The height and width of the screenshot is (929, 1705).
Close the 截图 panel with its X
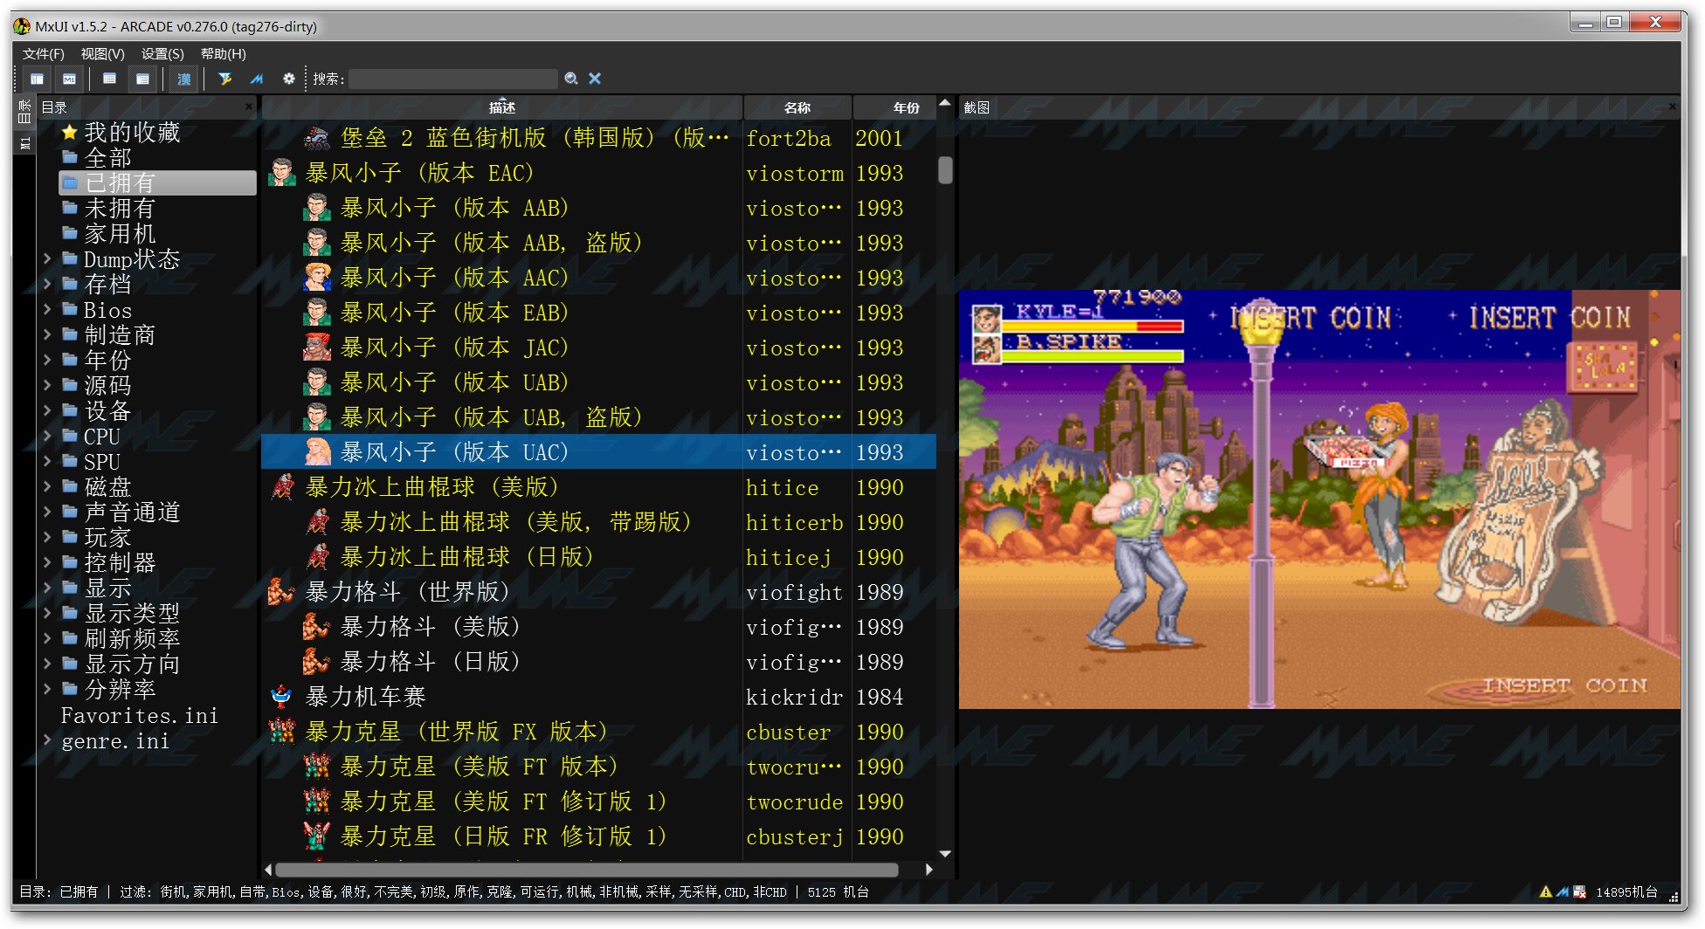point(1673,107)
